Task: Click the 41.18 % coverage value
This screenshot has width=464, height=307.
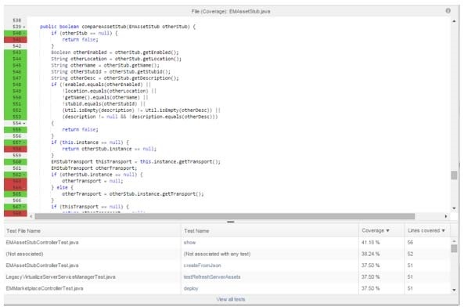Action: coord(370,242)
